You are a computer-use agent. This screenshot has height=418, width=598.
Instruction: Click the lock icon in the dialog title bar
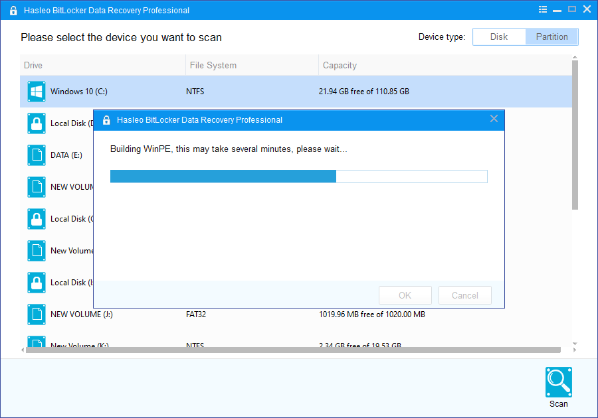[x=106, y=120]
